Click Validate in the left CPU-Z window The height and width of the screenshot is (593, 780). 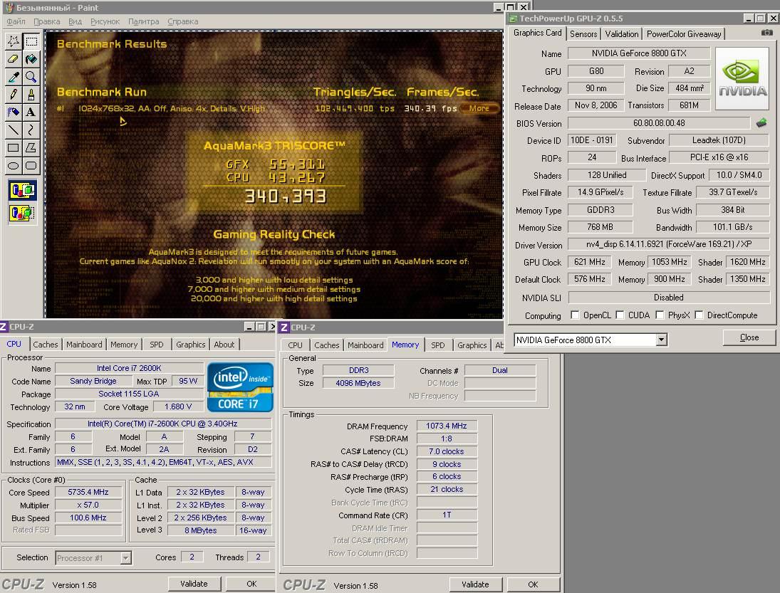[x=194, y=584]
